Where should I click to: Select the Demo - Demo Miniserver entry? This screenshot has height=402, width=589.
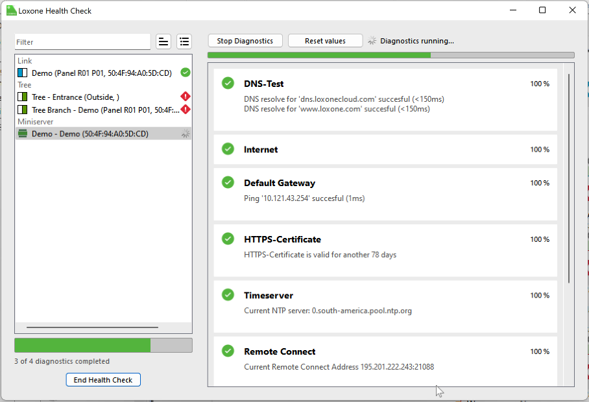click(90, 134)
